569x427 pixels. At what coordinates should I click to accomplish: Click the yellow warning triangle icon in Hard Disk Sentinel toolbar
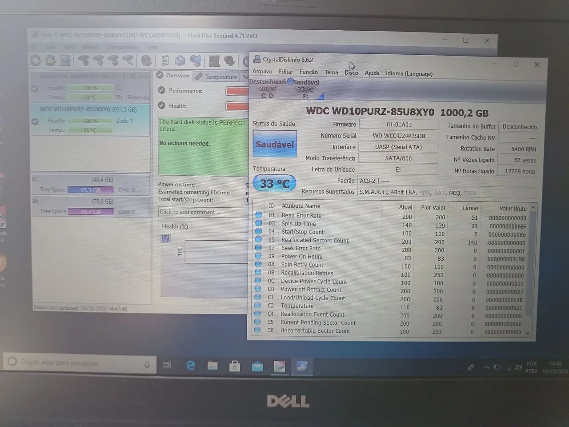click(x=50, y=60)
